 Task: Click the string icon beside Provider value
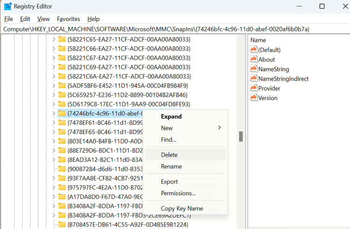tap(253, 88)
